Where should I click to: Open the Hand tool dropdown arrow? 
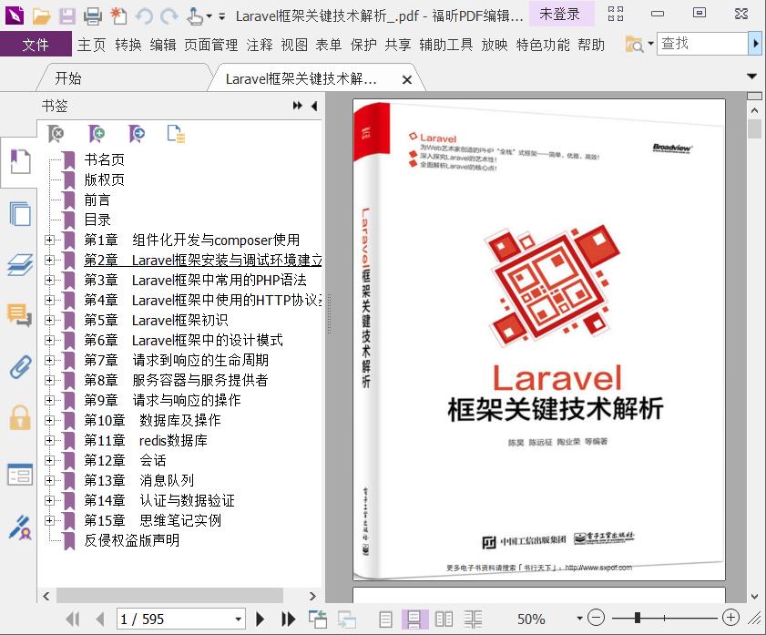coord(209,16)
